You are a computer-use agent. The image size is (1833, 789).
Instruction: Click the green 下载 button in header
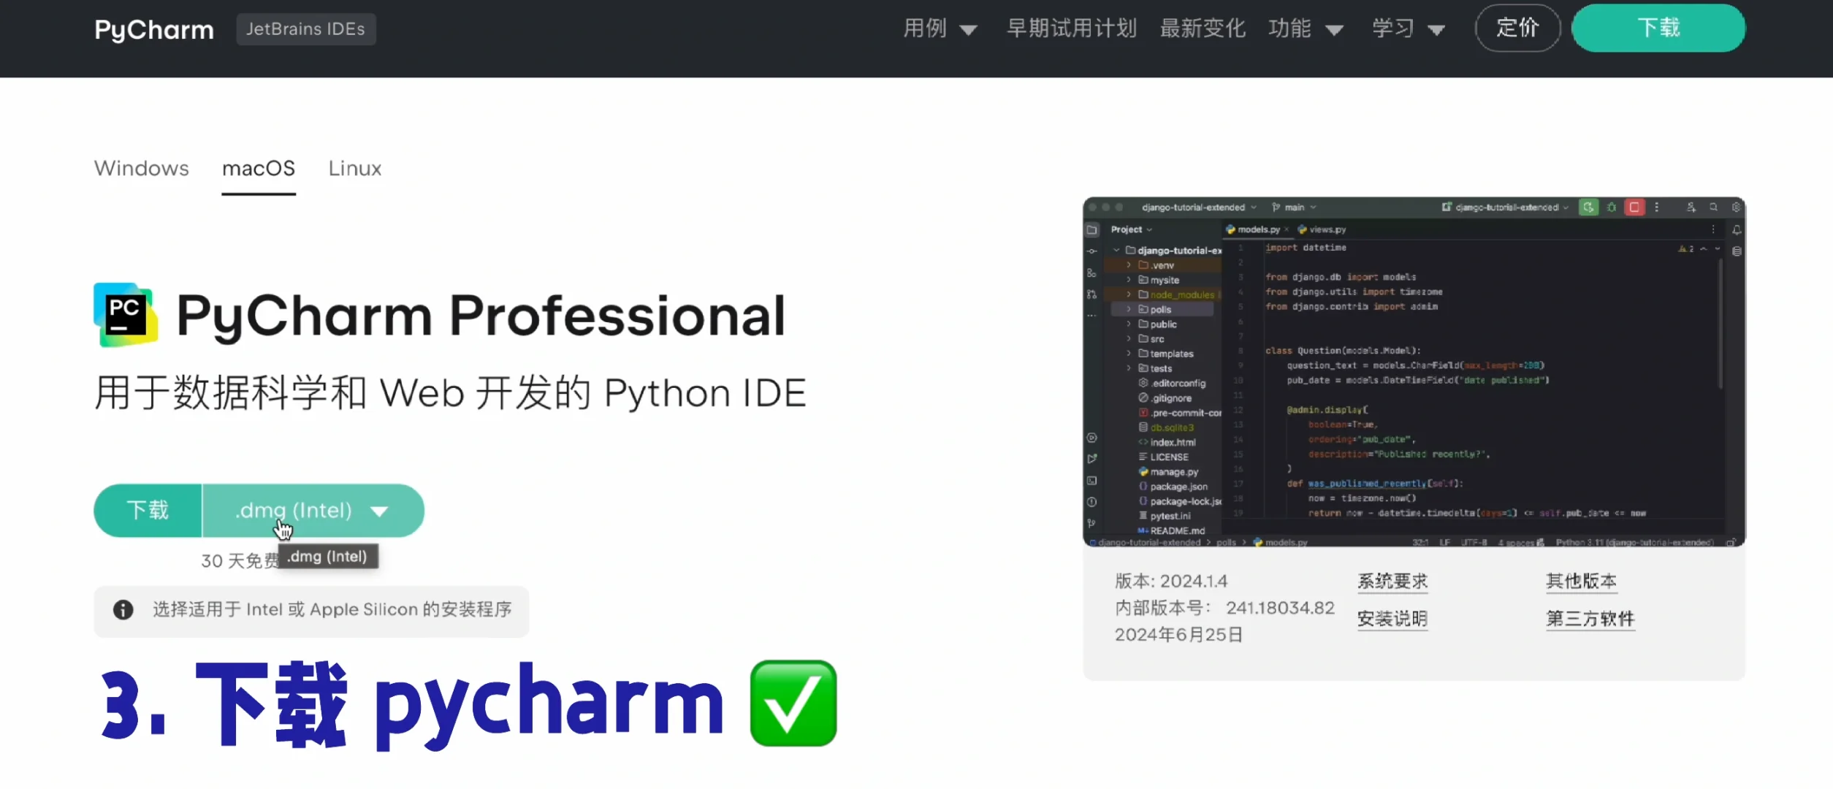1658,28
